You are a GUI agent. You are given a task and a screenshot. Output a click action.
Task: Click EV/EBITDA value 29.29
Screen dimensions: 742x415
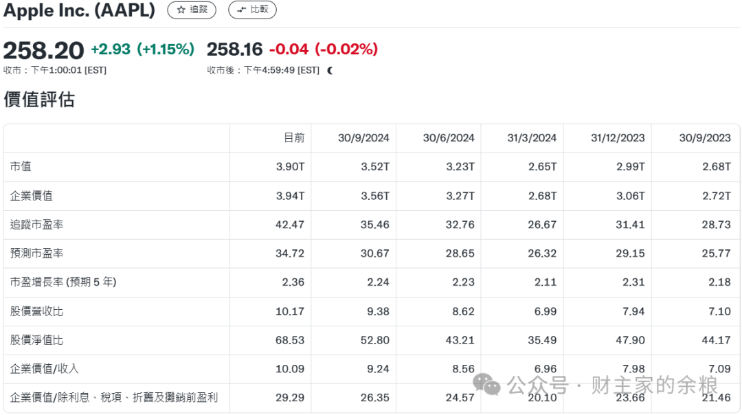pyautogui.click(x=290, y=398)
